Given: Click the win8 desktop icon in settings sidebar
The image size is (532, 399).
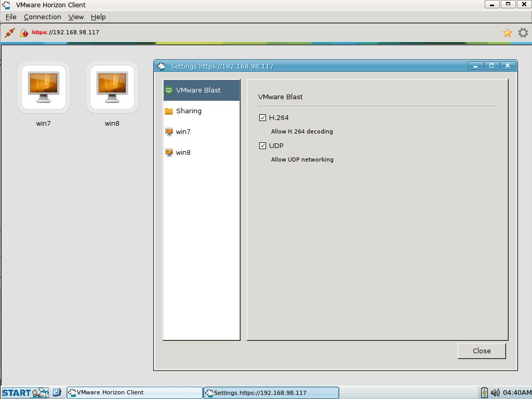Looking at the screenshot, I should pyautogui.click(x=169, y=152).
